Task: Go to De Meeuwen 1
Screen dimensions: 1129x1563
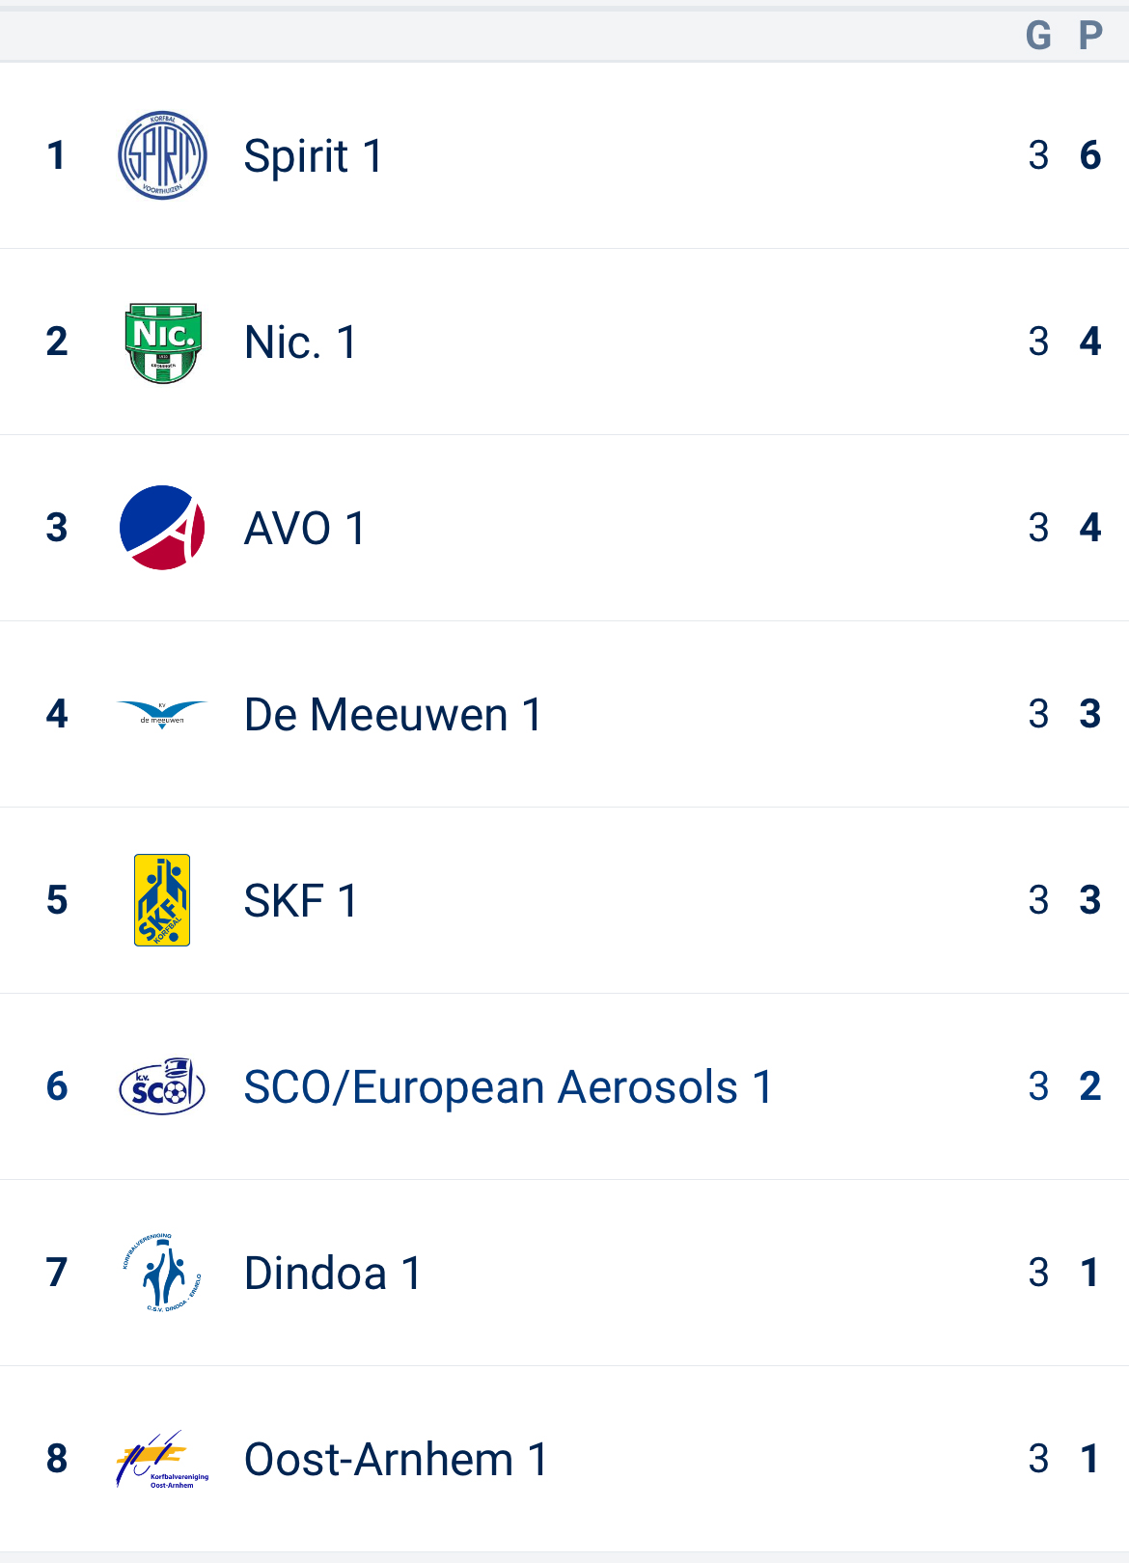Action: [393, 715]
